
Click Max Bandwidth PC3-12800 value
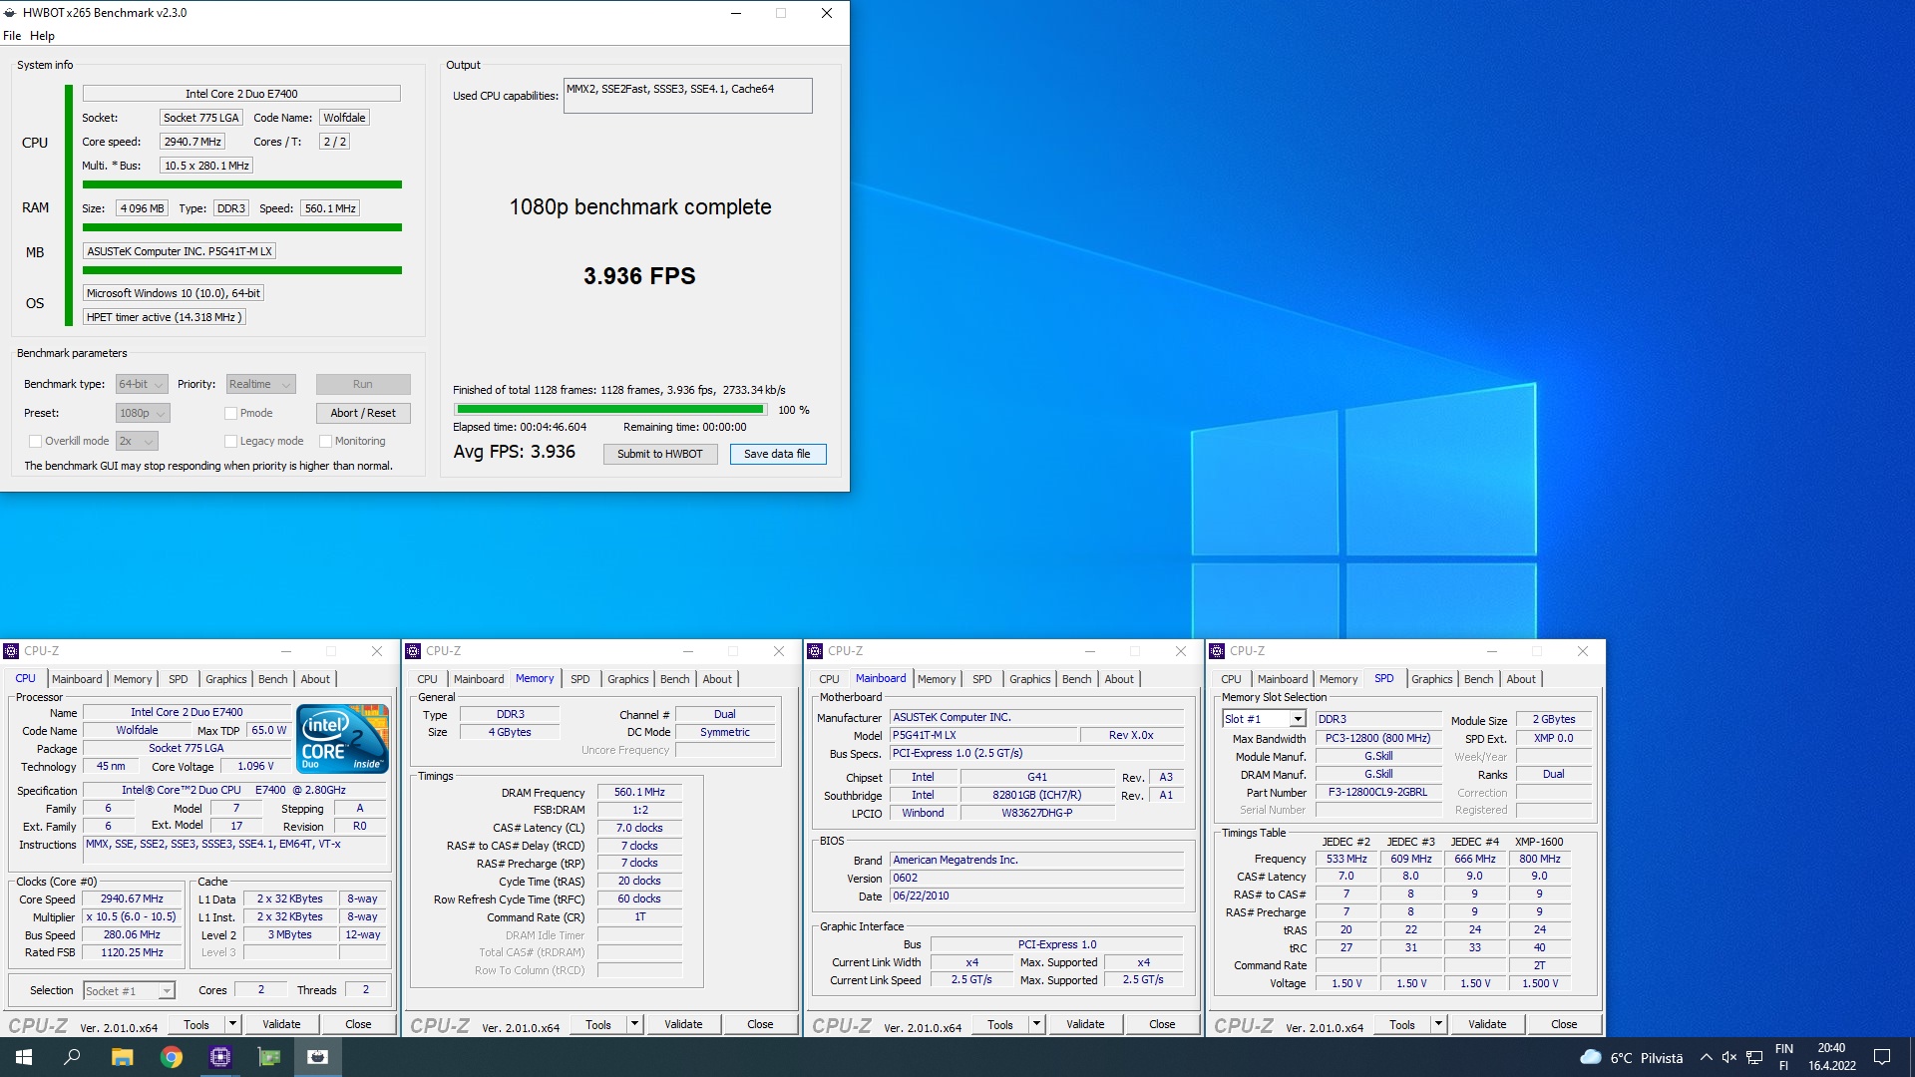click(x=1377, y=739)
